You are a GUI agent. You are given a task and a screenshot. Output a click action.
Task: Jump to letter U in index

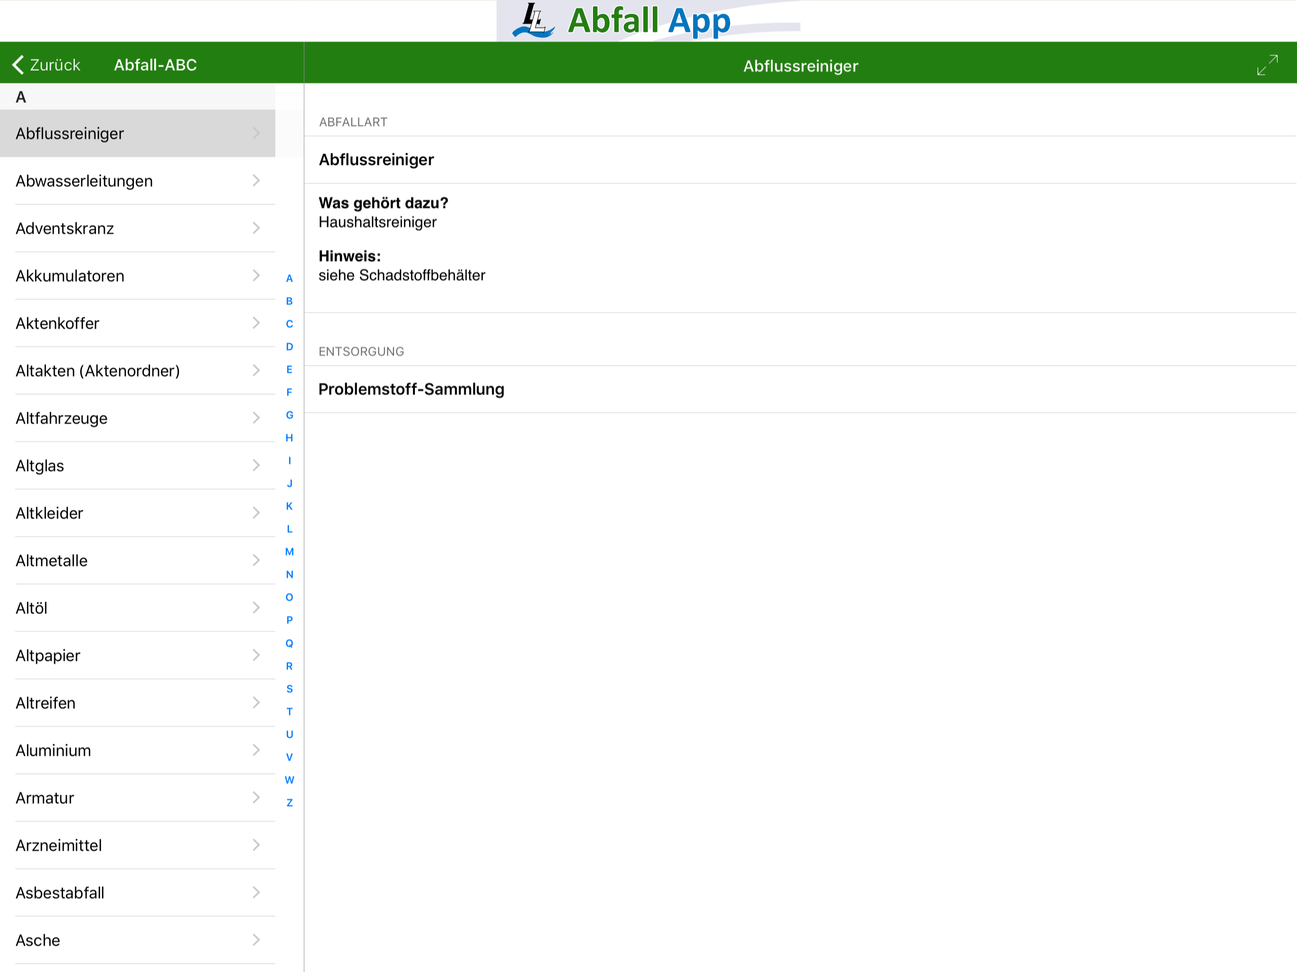click(x=289, y=735)
